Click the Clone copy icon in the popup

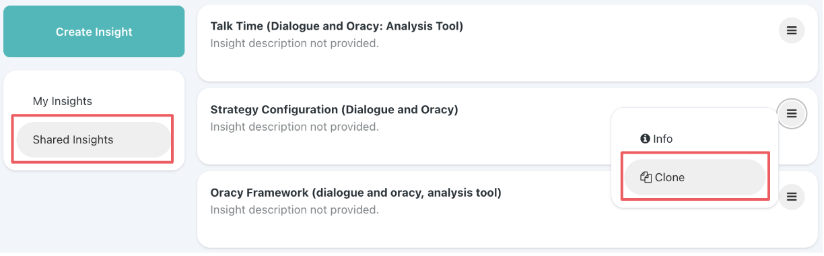646,177
